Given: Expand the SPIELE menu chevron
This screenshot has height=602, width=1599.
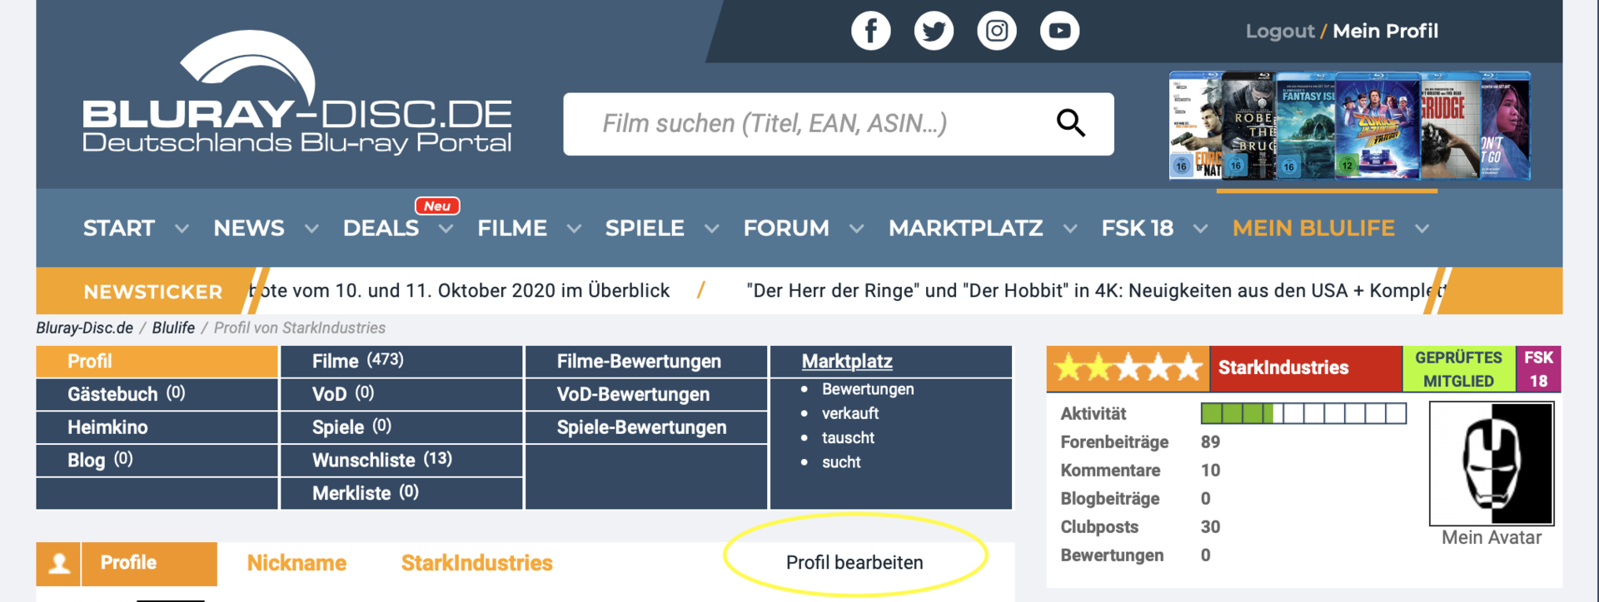Looking at the screenshot, I should pos(711,229).
